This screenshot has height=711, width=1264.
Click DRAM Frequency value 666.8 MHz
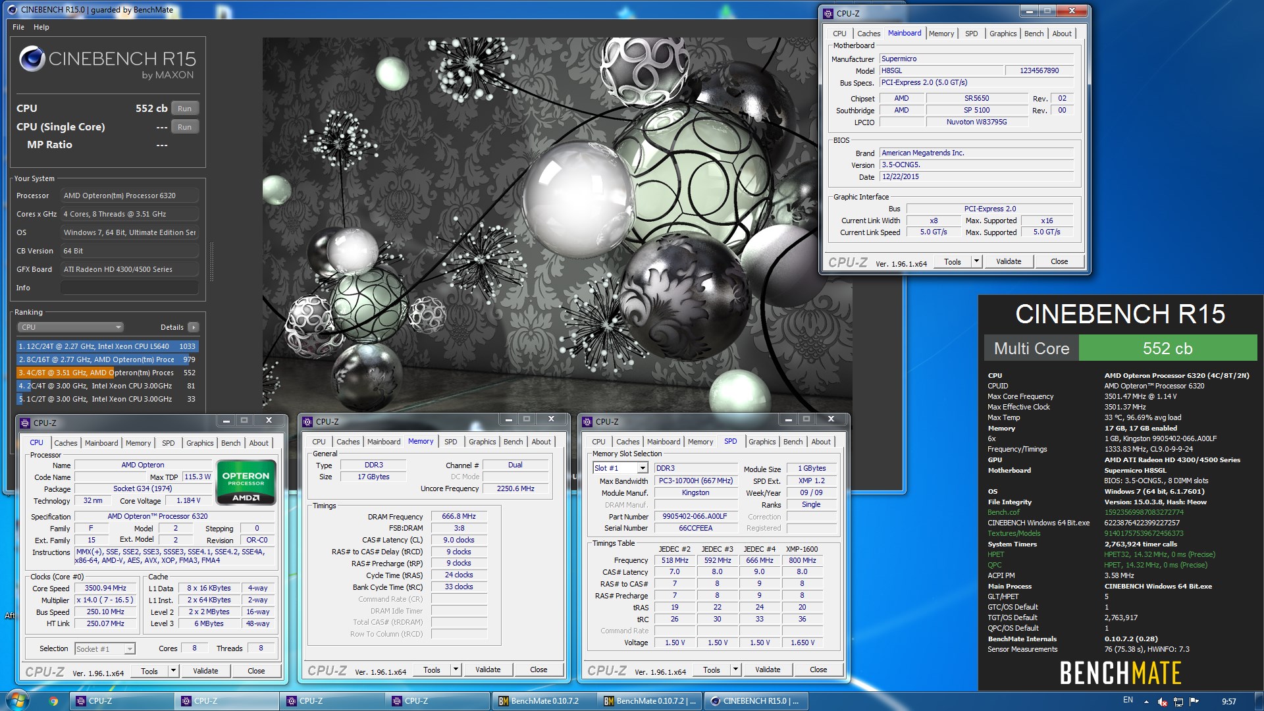pos(459,517)
